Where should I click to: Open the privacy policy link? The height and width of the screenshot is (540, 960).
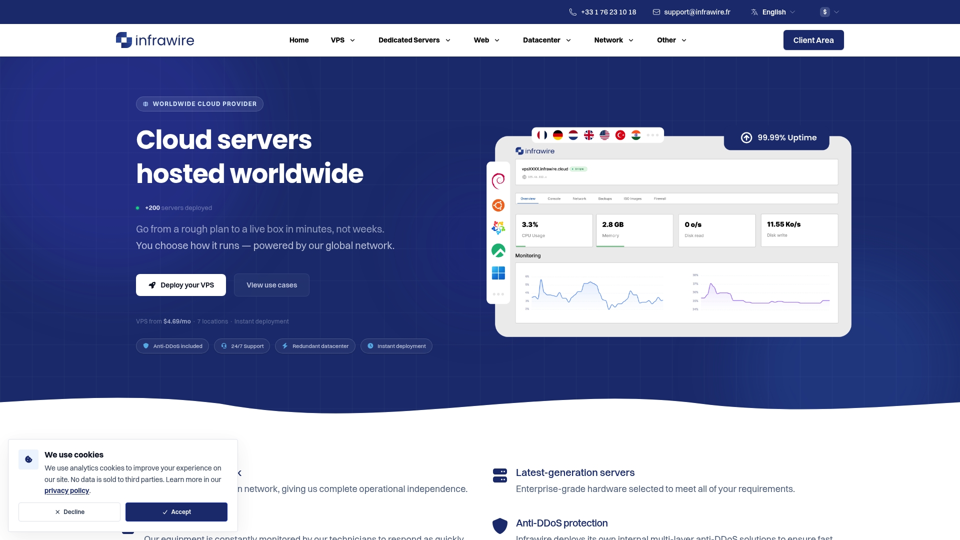point(66,490)
